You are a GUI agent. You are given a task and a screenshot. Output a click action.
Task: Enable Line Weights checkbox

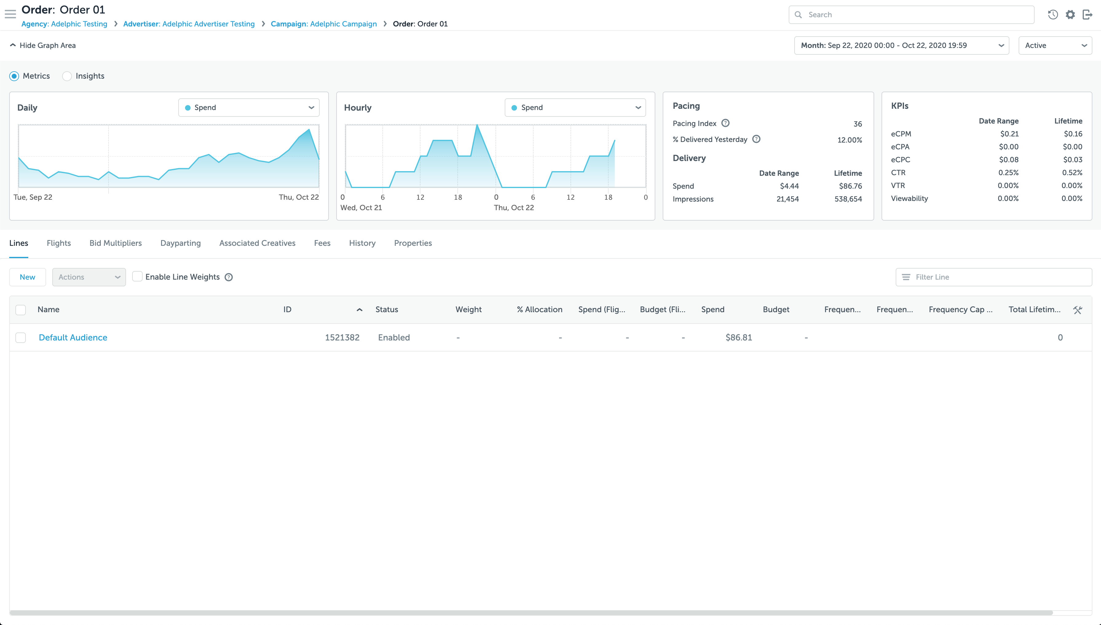[137, 277]
